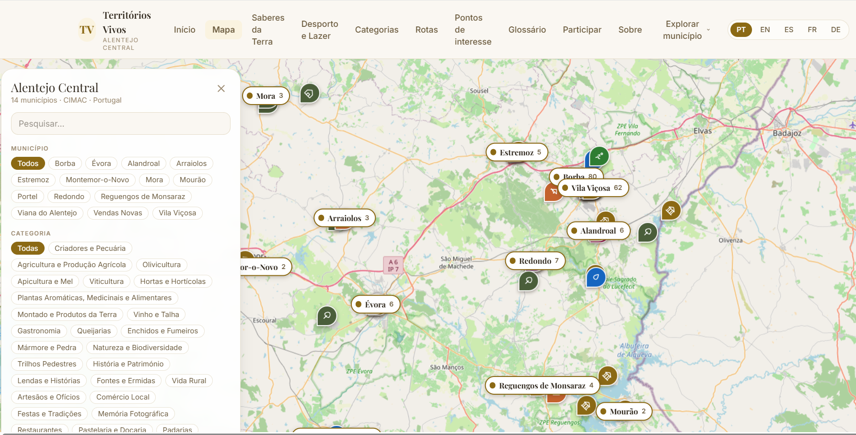The image size is (856, 435).
Task: Select the PT language option
Action: click(741, 30)
